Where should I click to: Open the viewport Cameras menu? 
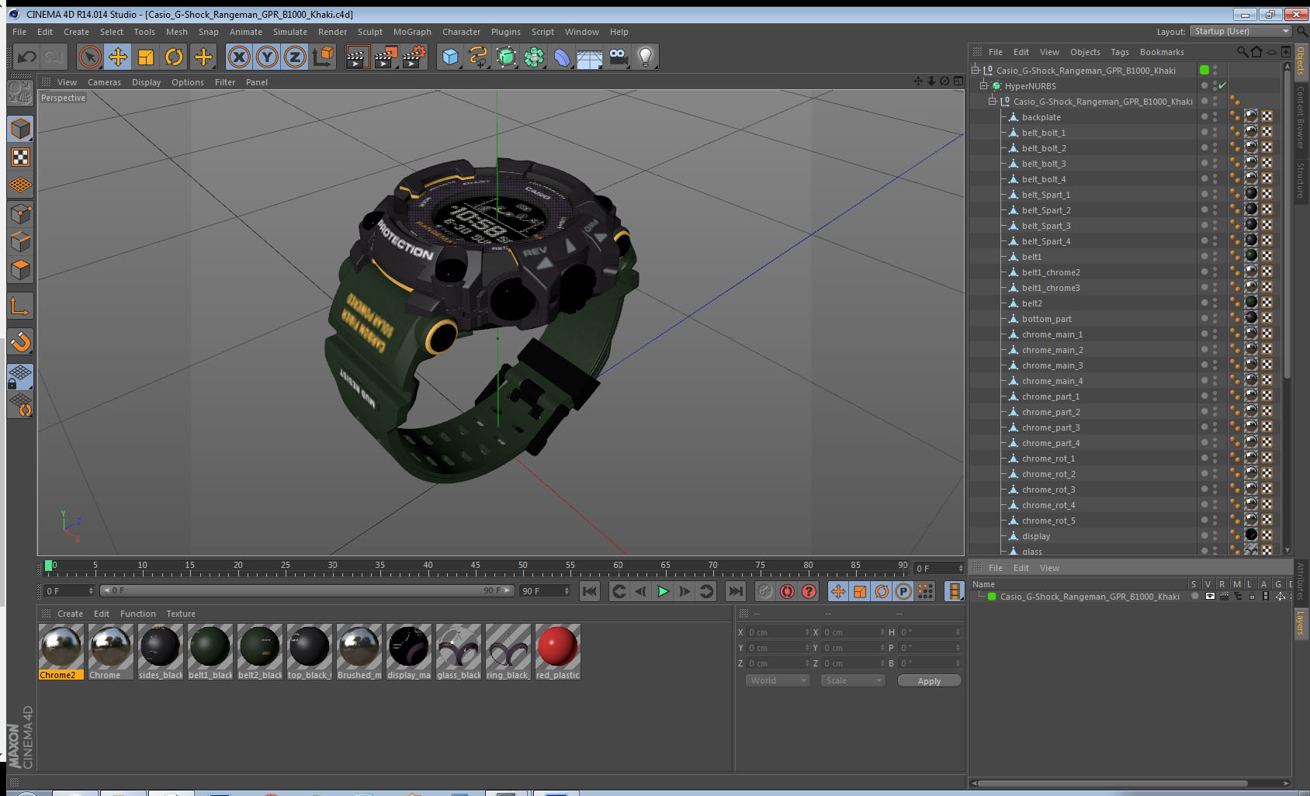(104, 82)
